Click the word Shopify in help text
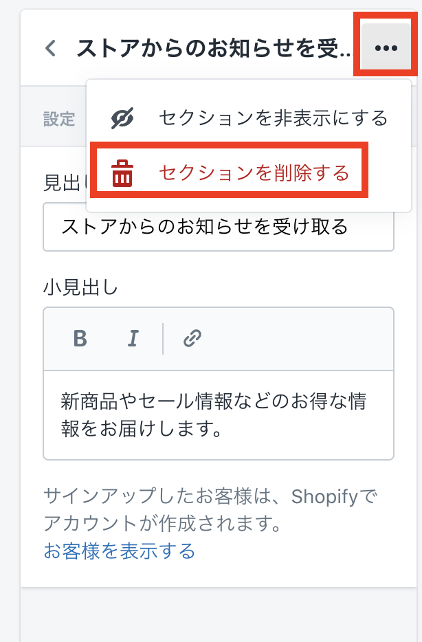This screenshot has height=642, width=422. coord(325,496)
